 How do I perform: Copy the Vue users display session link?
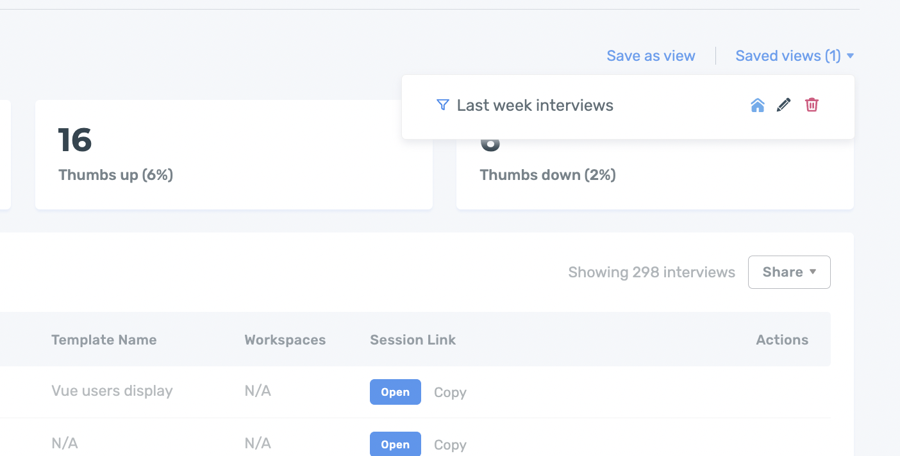click(x=450, y=393)
